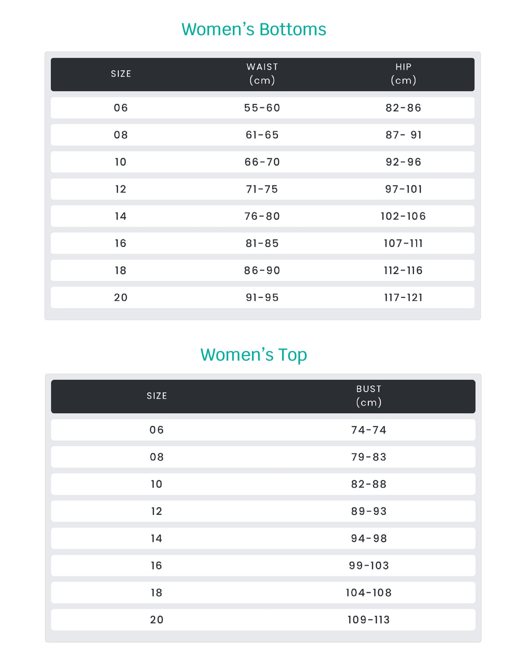Click the SIZE header in Top table

point(157,396)
